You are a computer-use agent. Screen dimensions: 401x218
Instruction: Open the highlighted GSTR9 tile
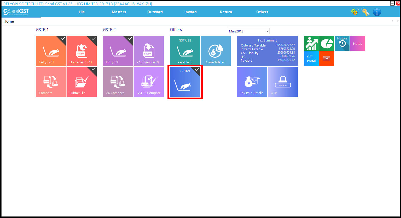click(x=185, y=82)
